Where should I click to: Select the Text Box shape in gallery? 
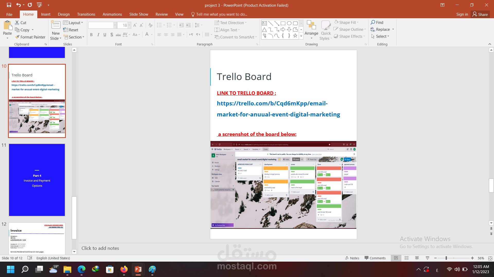[264, 23]
